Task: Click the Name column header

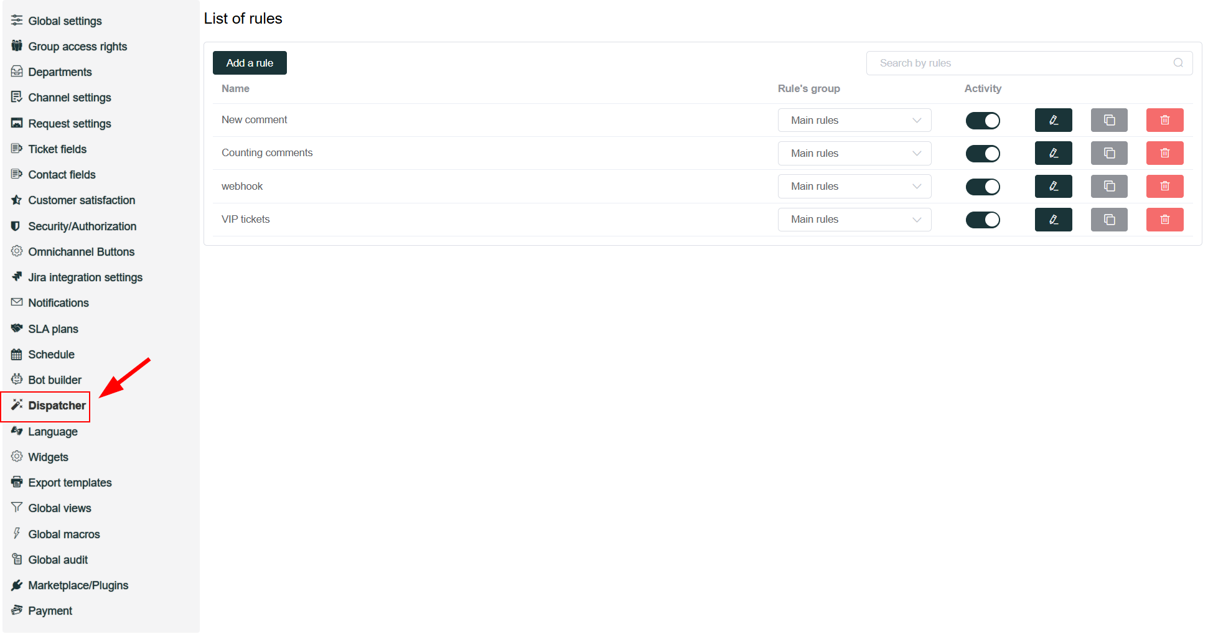Action: coord(235,88)
